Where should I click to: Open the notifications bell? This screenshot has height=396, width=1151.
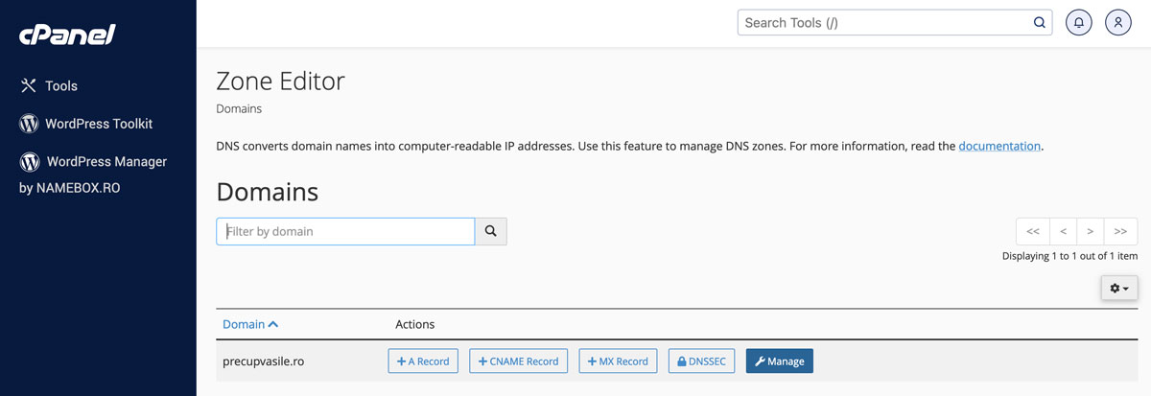[1079, 23]
